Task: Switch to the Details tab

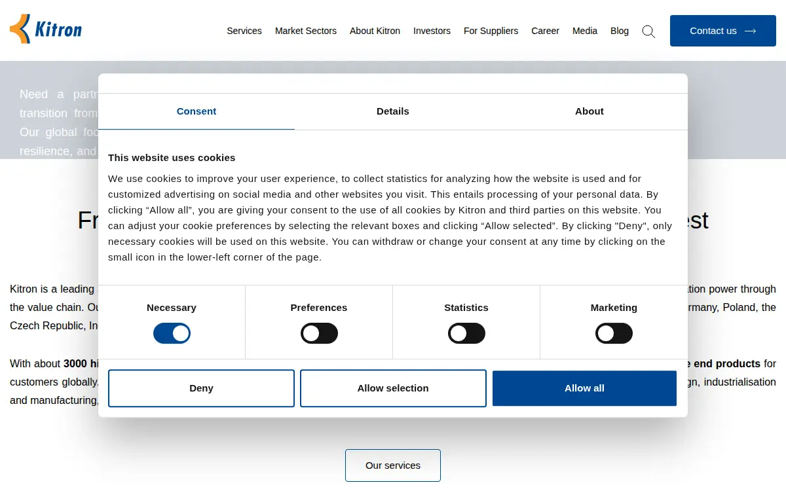Action: (393, 111)
